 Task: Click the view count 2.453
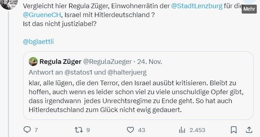click(x=197, y=130)
